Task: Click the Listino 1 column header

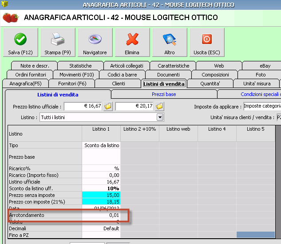Action: [101, 134]
